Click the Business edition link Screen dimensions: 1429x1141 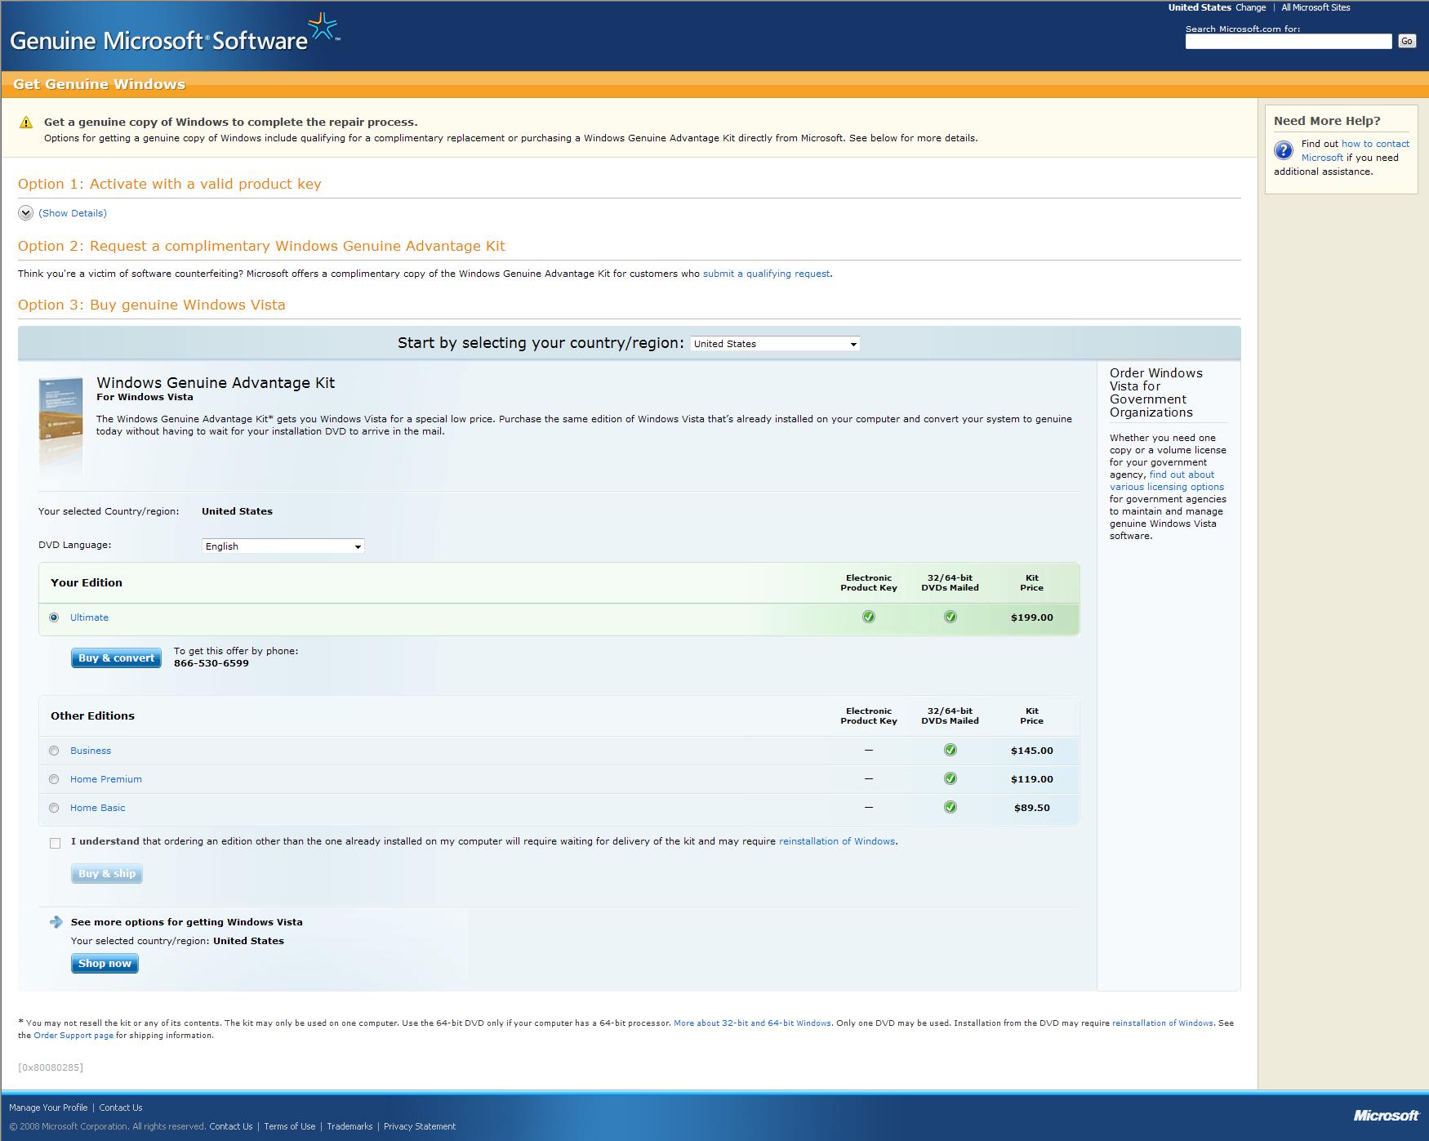coord(91,751)
